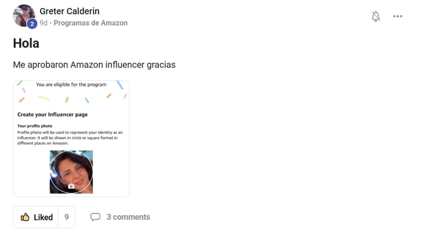
Task: Click the Your profile photo label
Action: click(x=35, y=126)
